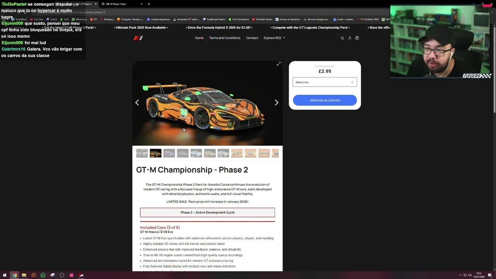Click Adicionar ao carrinho button
The width and height of the screenshot is (496, 279).
[325, 100]
